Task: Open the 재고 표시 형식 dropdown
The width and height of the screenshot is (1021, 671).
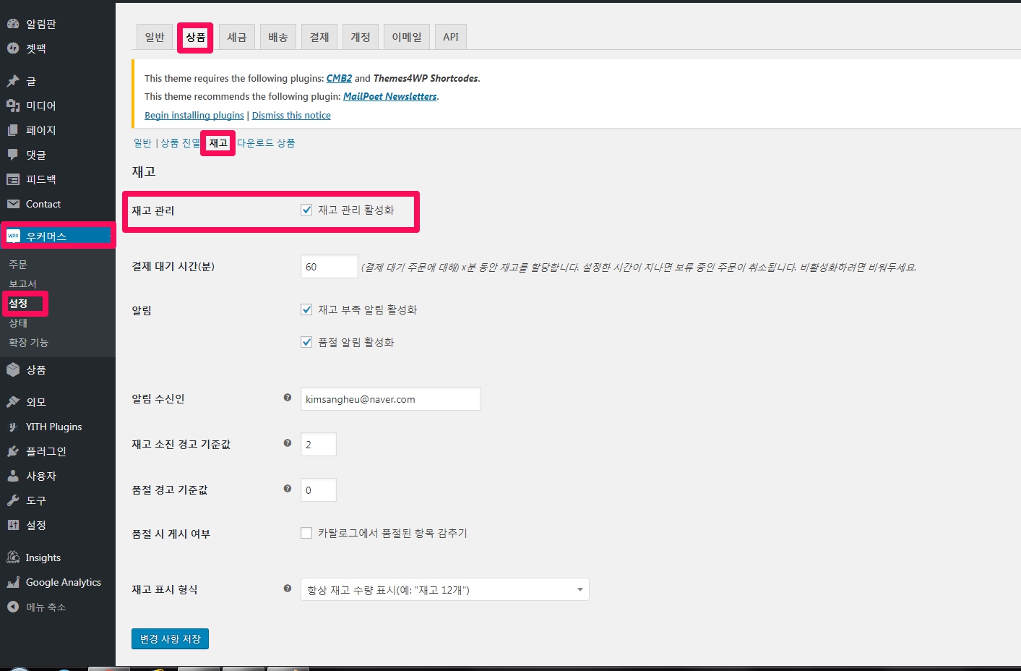Action: [444, 590]
